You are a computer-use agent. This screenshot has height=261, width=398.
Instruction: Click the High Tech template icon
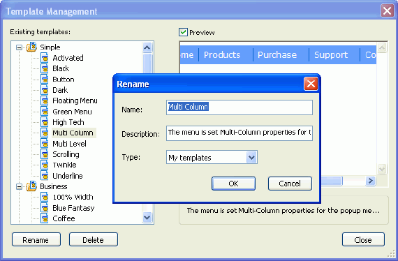tap(45, 122)
